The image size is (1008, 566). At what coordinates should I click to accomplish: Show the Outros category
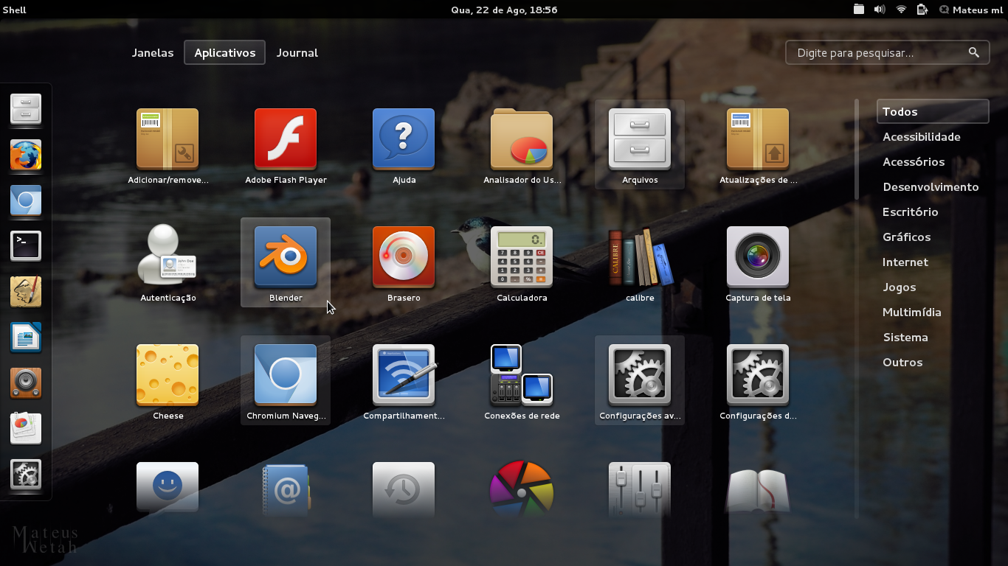point(902,363)
